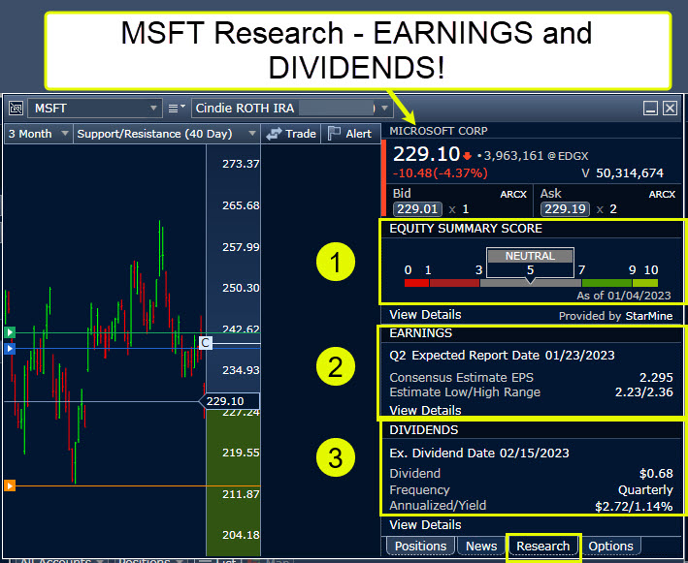Viewport: 688px width, 563px height.
Task: Open the 3 Month timeframe dropdown
Action: [x=64, y=134]
